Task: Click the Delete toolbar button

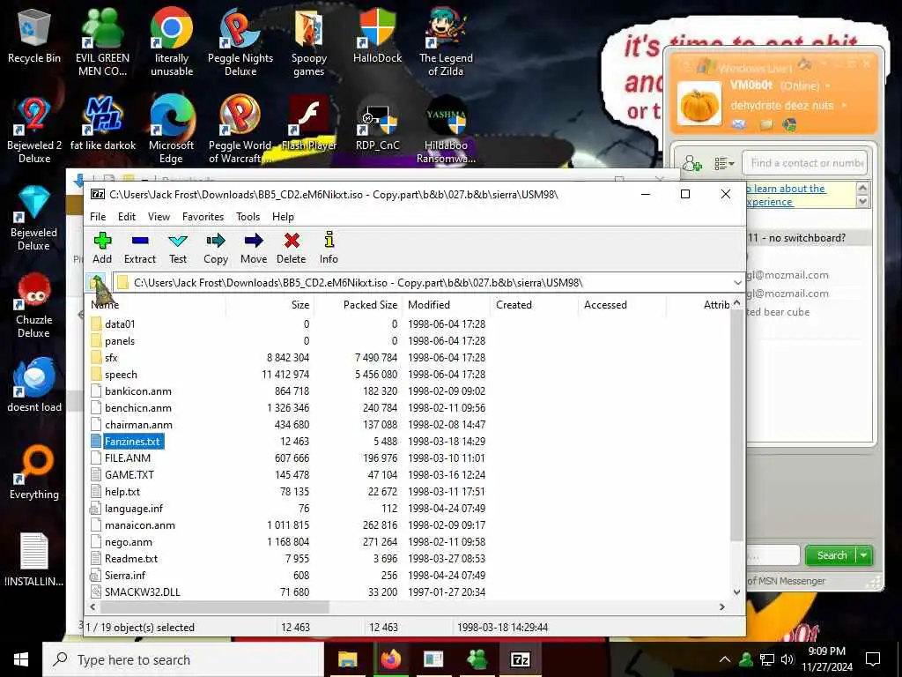Action: pos(292,248)
